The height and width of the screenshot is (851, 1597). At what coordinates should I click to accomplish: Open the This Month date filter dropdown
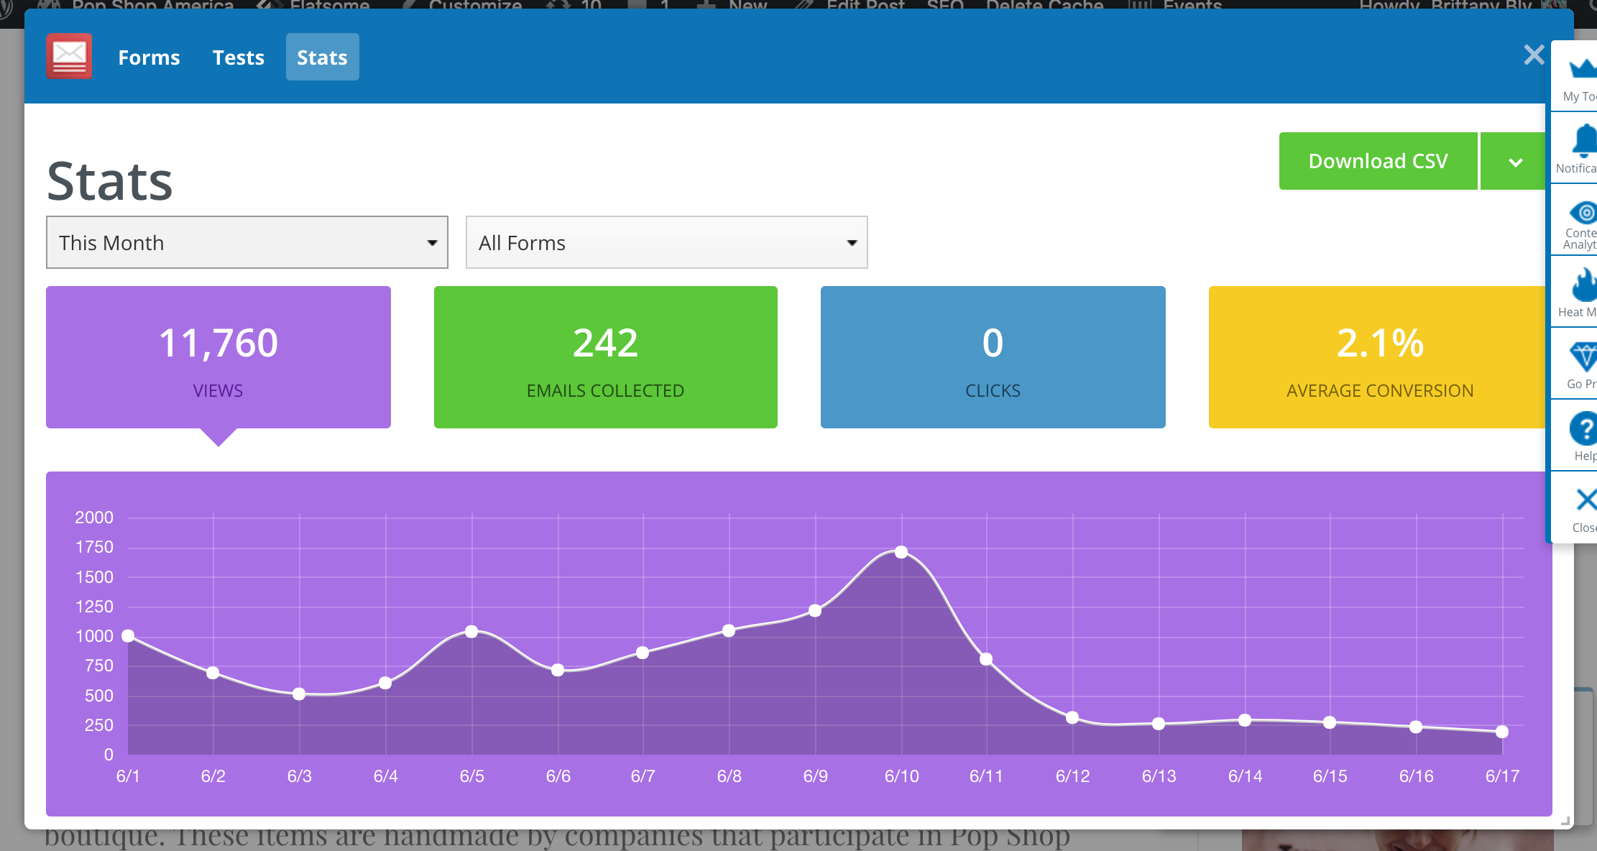(247, 241)
